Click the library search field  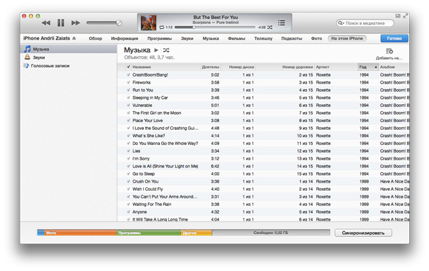tap(365, 23)
